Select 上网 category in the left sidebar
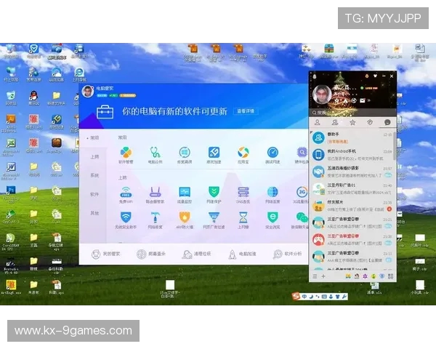 (x=94, y=157)
